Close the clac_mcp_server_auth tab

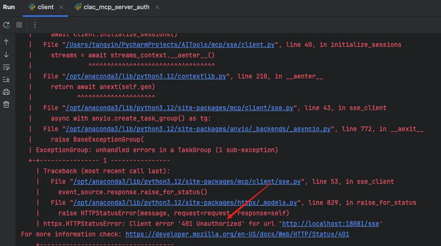157,7
